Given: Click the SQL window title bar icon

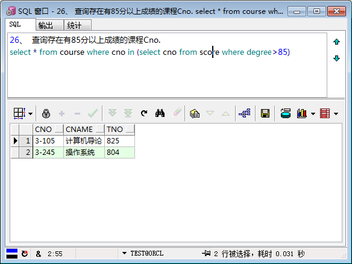Looking at the screenshot, I should 11,11.
